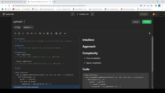Remove the Python3 tag

click(31, 27)
